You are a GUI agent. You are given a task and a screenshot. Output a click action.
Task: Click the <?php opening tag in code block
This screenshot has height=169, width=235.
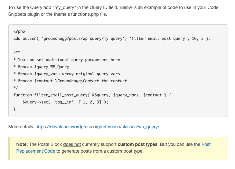click(19, 31)
